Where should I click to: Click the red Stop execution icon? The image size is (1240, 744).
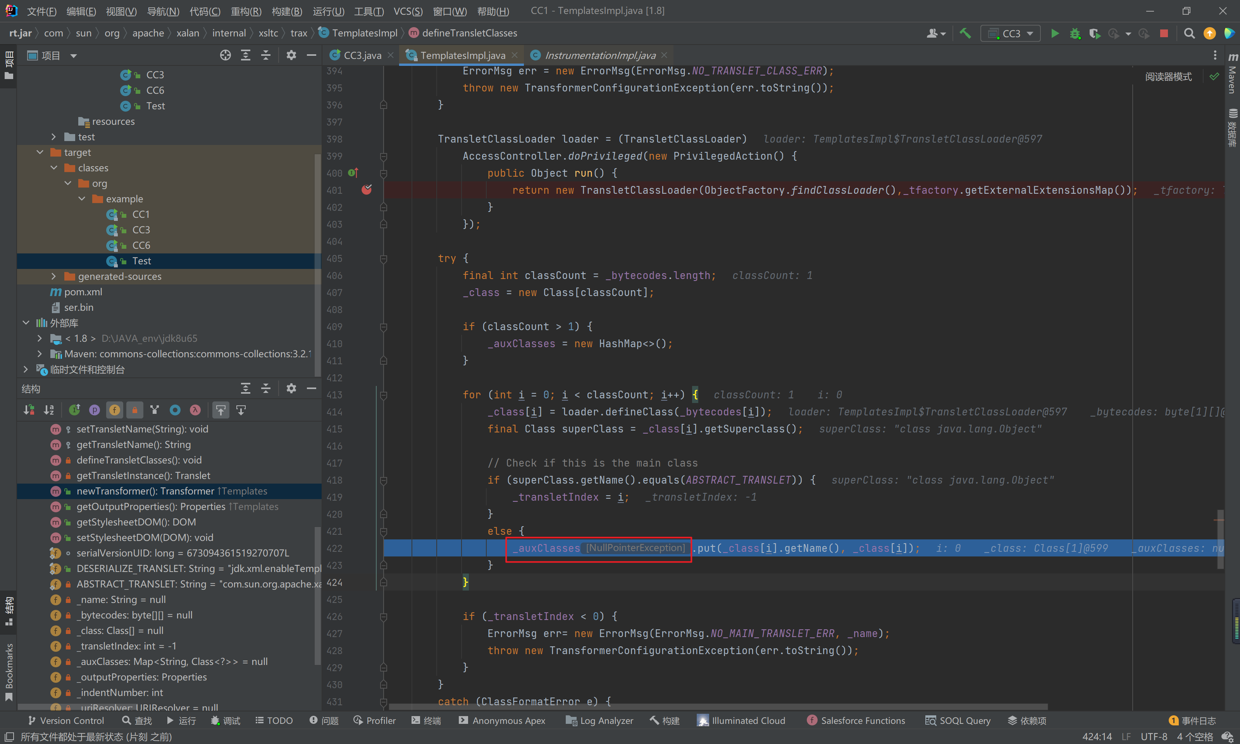tap(1164, 34)
